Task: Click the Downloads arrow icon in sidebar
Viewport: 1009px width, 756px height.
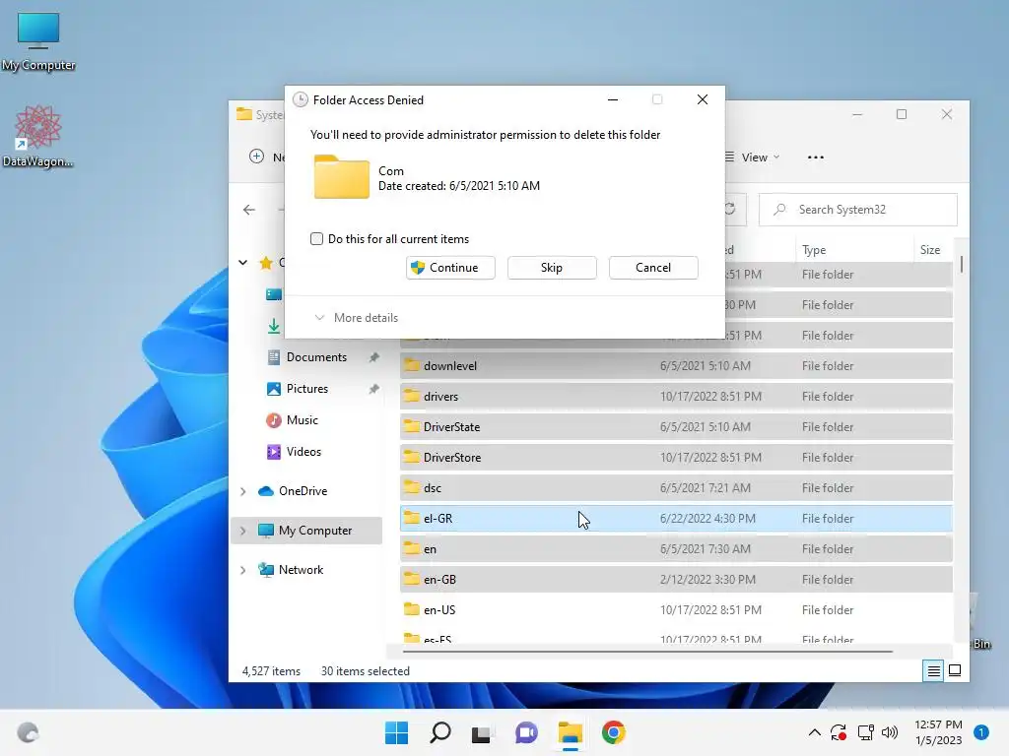Action: click(274, 326)
